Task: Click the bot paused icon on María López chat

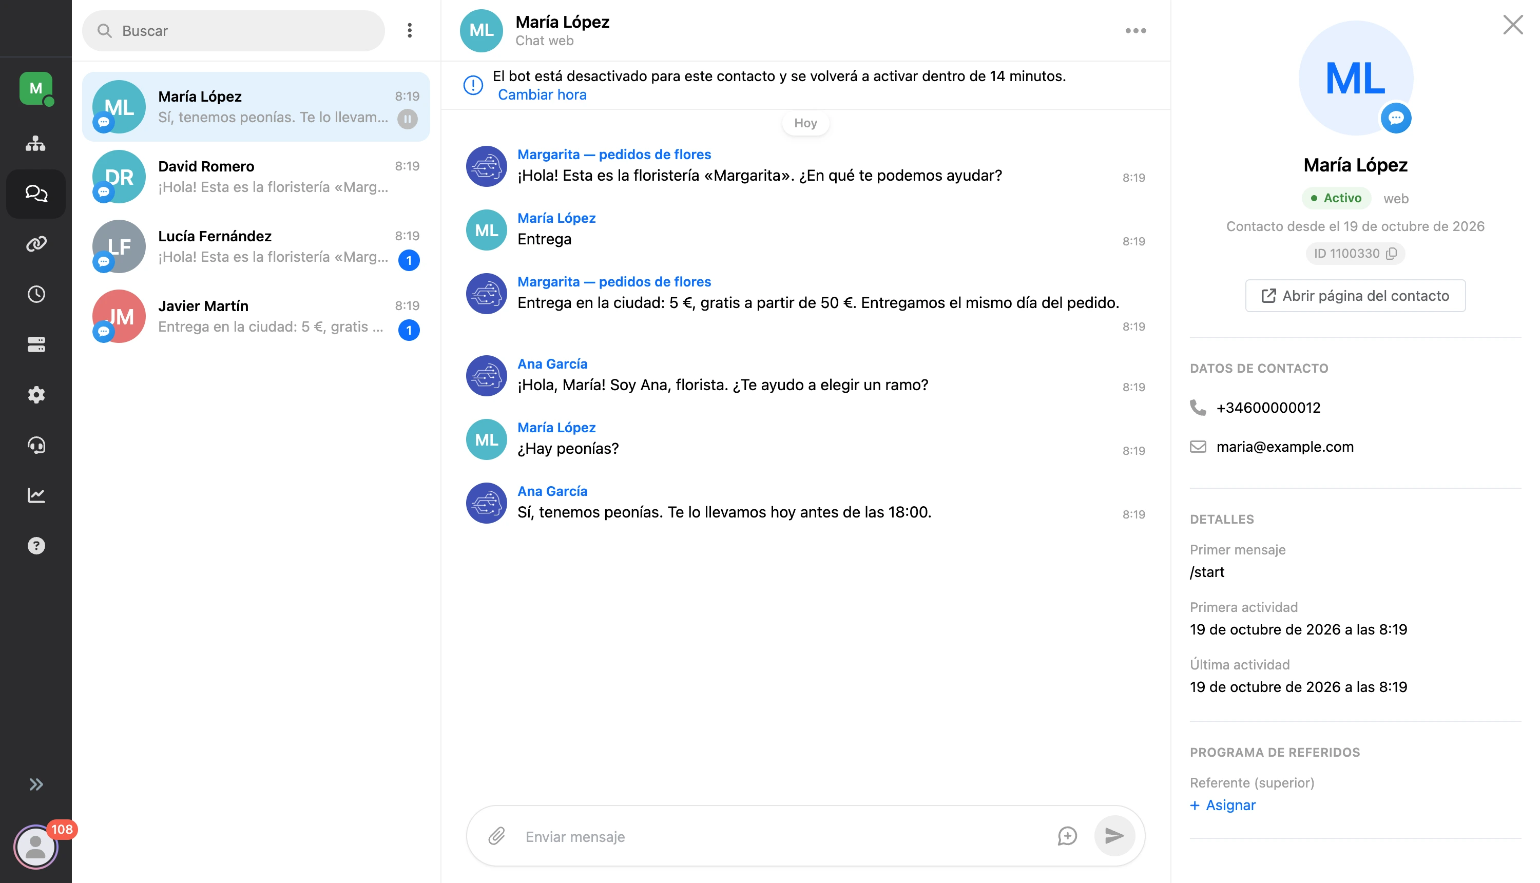Action: pos(408,119)
